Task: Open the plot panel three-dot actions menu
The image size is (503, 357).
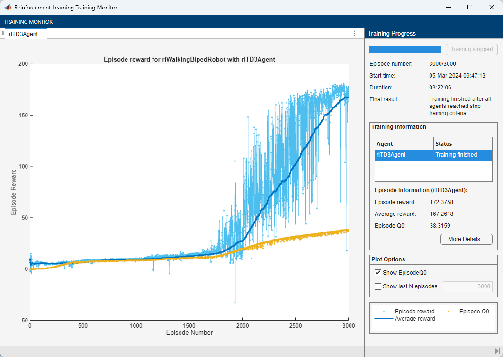Action: (354, 34)
